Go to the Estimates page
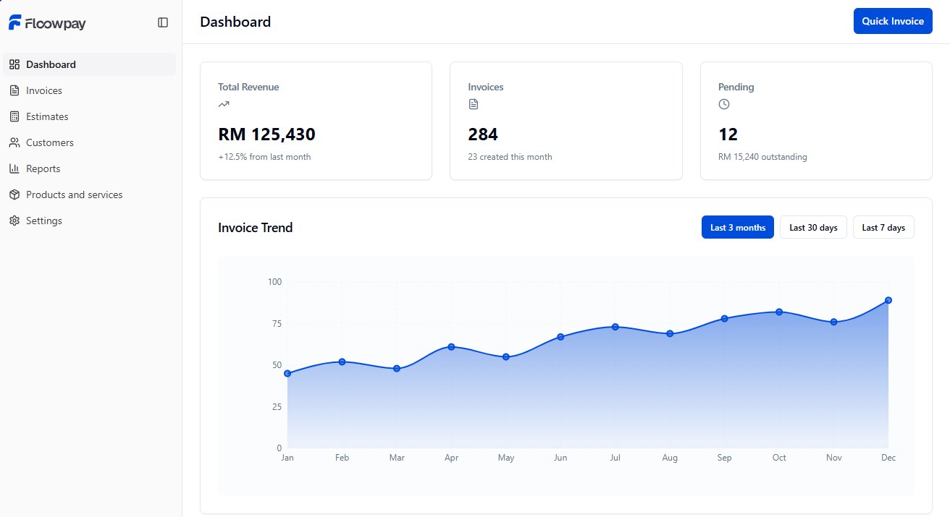The height and width of the screenshot is (517, 950). pos(90,116)
